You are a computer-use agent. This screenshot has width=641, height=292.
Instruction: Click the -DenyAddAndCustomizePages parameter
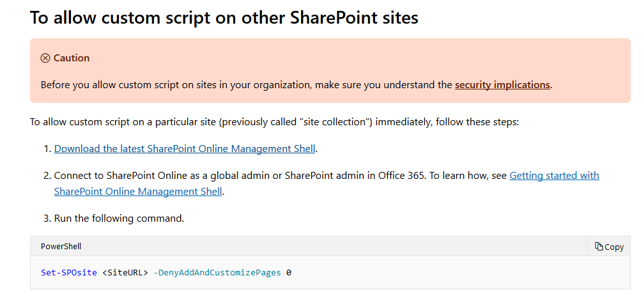[217, 273]
